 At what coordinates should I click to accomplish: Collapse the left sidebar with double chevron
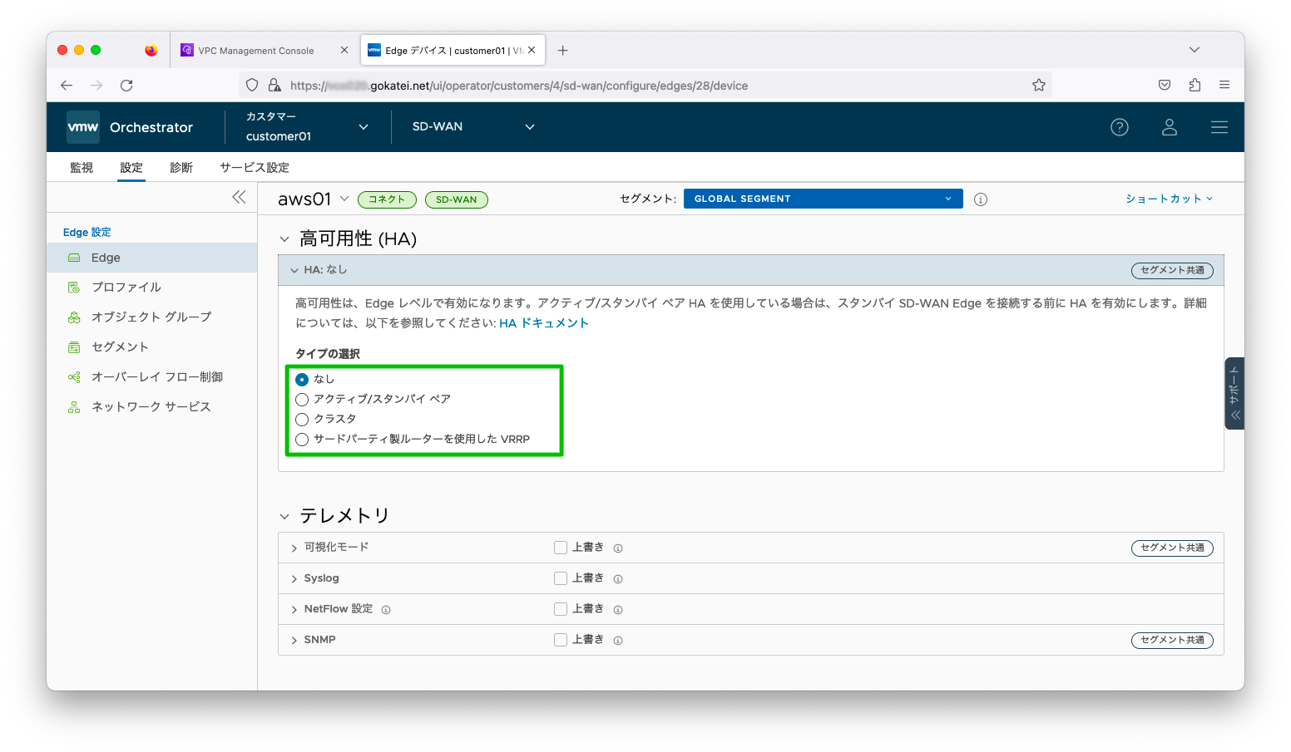coord(239,197)
